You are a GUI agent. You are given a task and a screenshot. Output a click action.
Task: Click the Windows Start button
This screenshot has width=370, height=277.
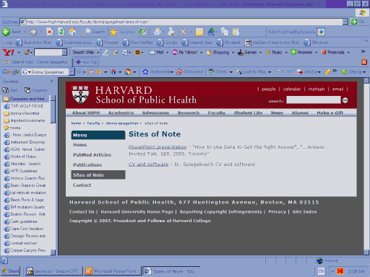[x=10, y=271]
